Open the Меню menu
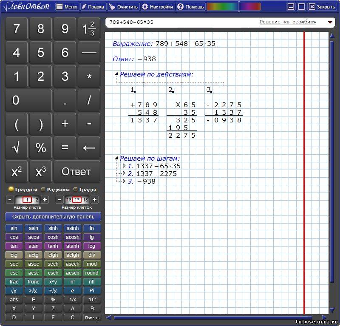The image size is (340, 326). point(67,7)
